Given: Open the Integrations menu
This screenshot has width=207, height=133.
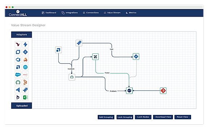Looking at the screenshot, I should click(x=69, y=13).
